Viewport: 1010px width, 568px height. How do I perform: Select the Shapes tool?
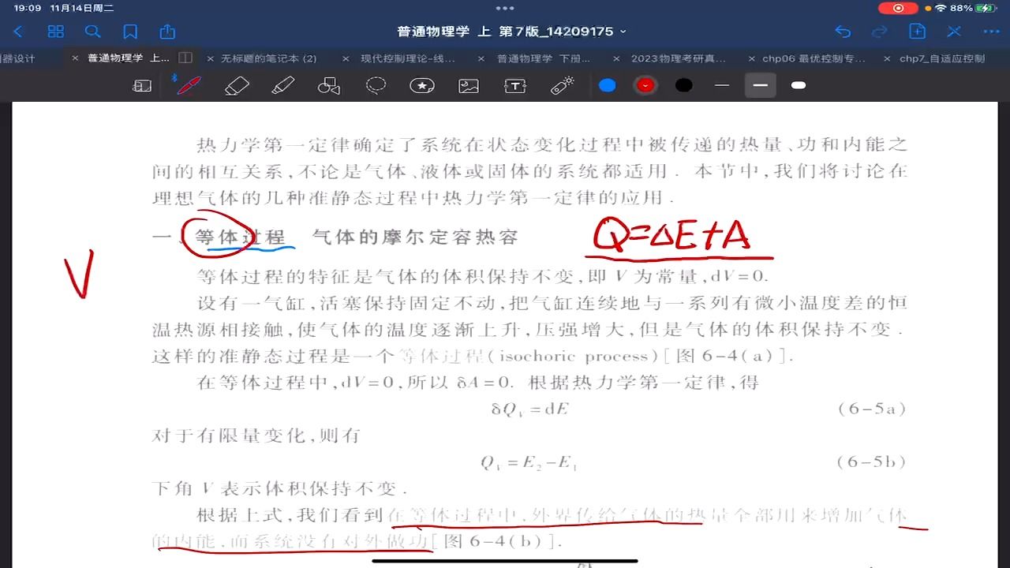328,86
